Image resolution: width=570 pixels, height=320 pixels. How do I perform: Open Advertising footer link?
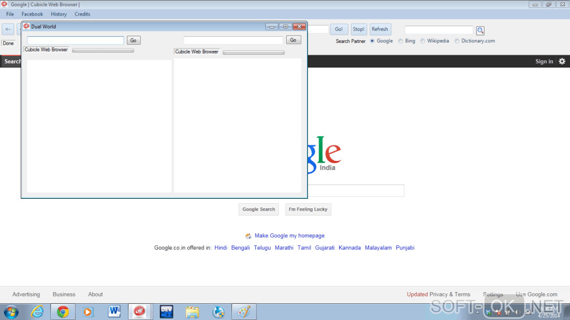pyautogui.click(x=26, y=294)
